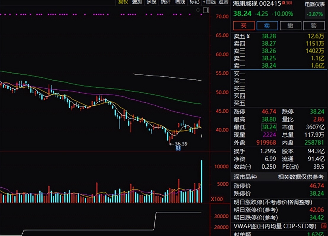Click the R300 badge next to stock code
The width and height of the screenshot is (328, 236).
pyautogui.click(x=287, y=3)
